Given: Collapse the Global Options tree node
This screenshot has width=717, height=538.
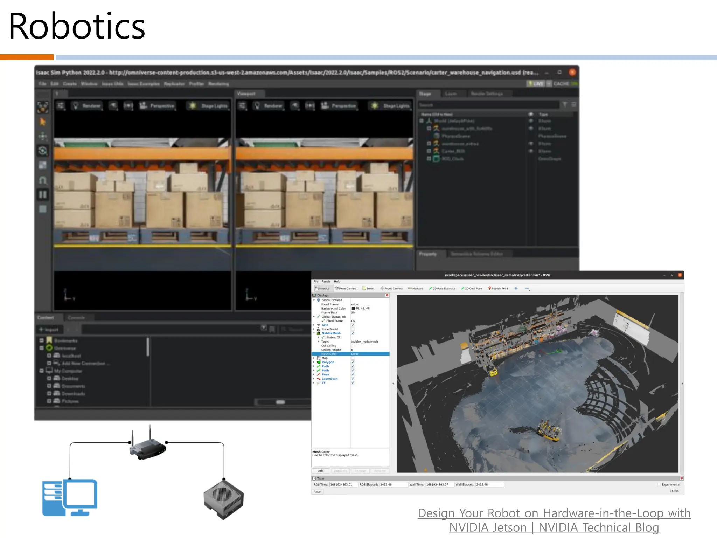Looking at the screenshot, I should 314,300.
